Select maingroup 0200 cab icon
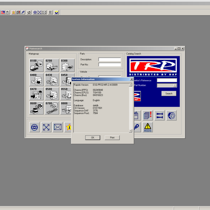The image size is (210, 210). 52,65
